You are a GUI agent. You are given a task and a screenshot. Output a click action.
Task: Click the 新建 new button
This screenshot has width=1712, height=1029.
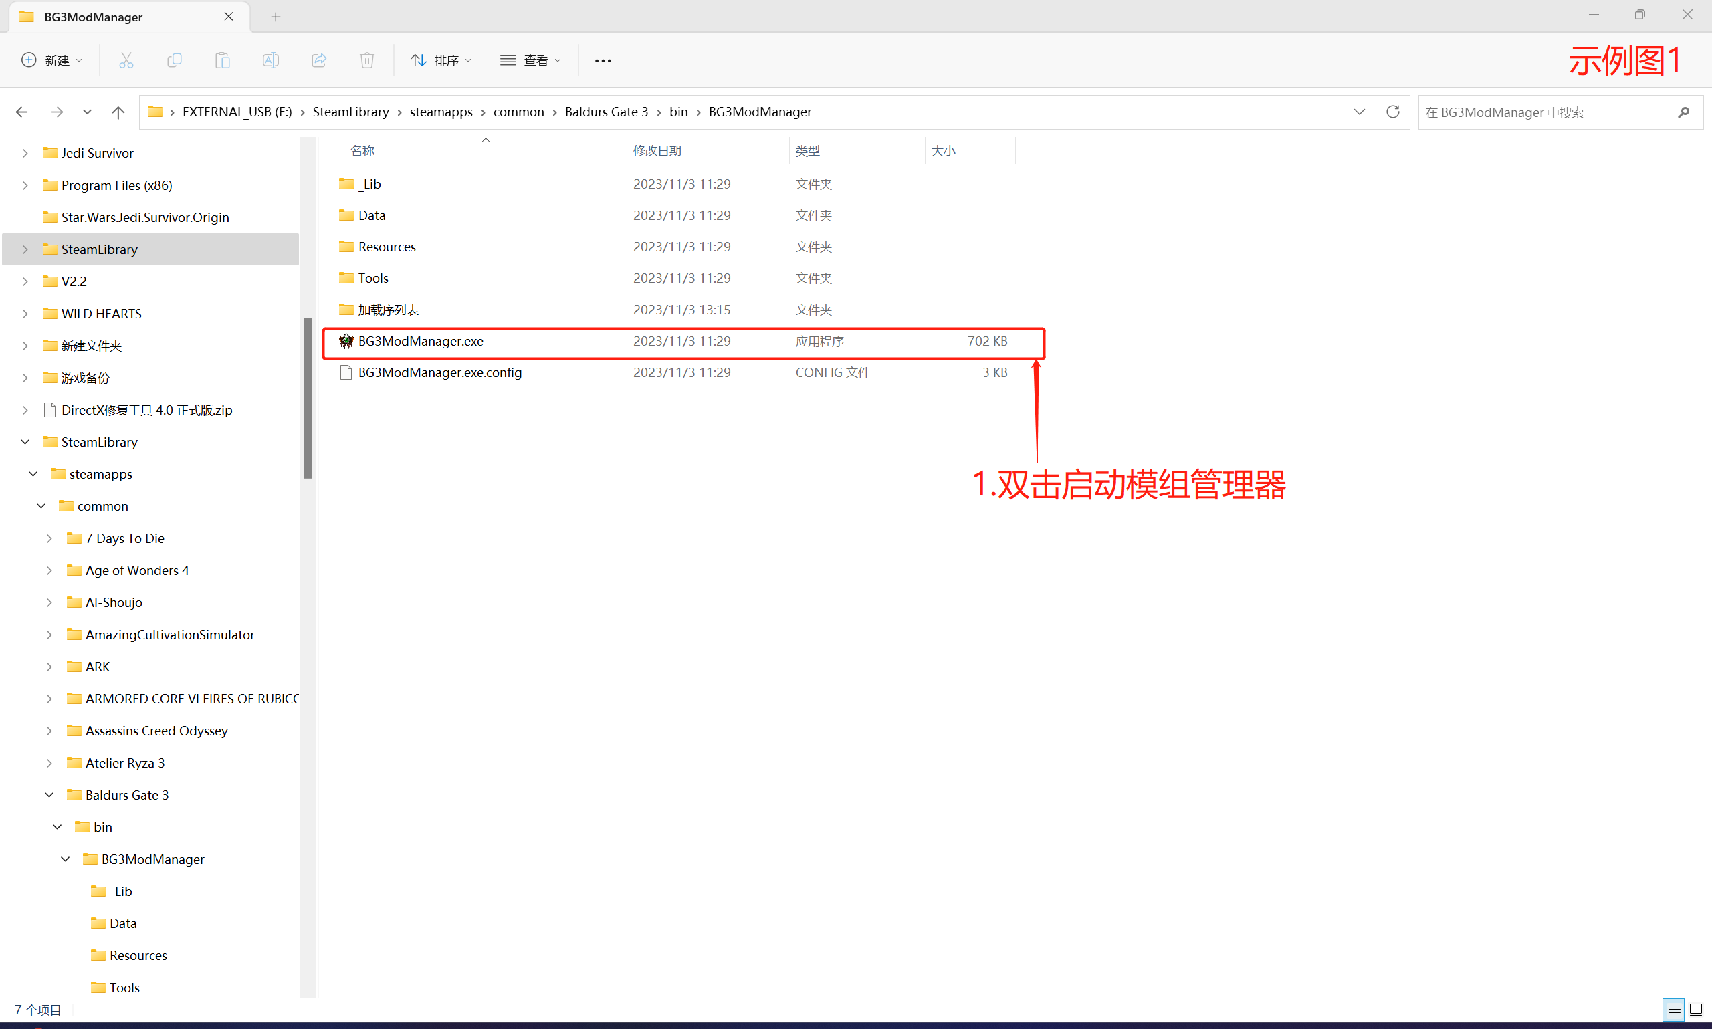click(x=52, y=60)
